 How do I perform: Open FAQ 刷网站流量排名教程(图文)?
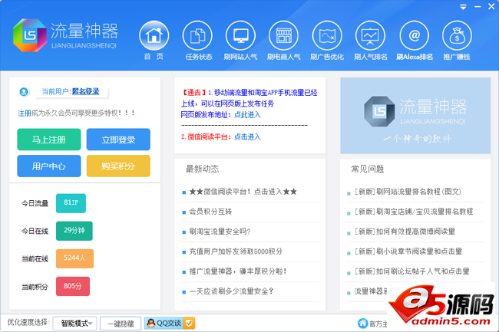tap(408, 192)
